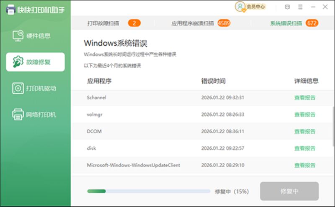Click the member center avatar icon
Screen dimensions: 335x207
pos(240,7)
